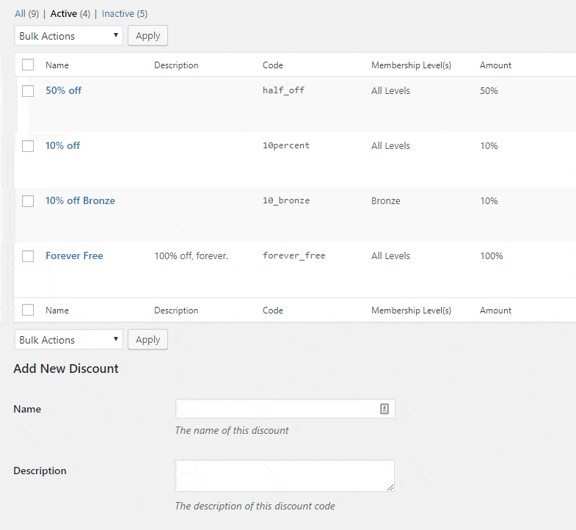
Task: Open the 10% off discount link
Action: click(x=62, y=146)
